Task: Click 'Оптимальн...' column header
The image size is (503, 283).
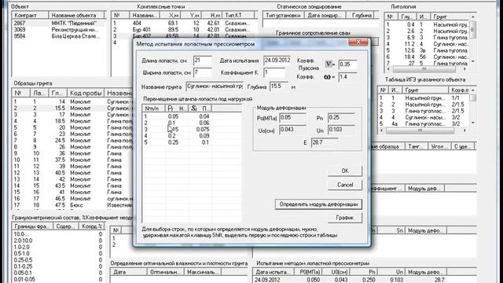Action: [166, 272]
